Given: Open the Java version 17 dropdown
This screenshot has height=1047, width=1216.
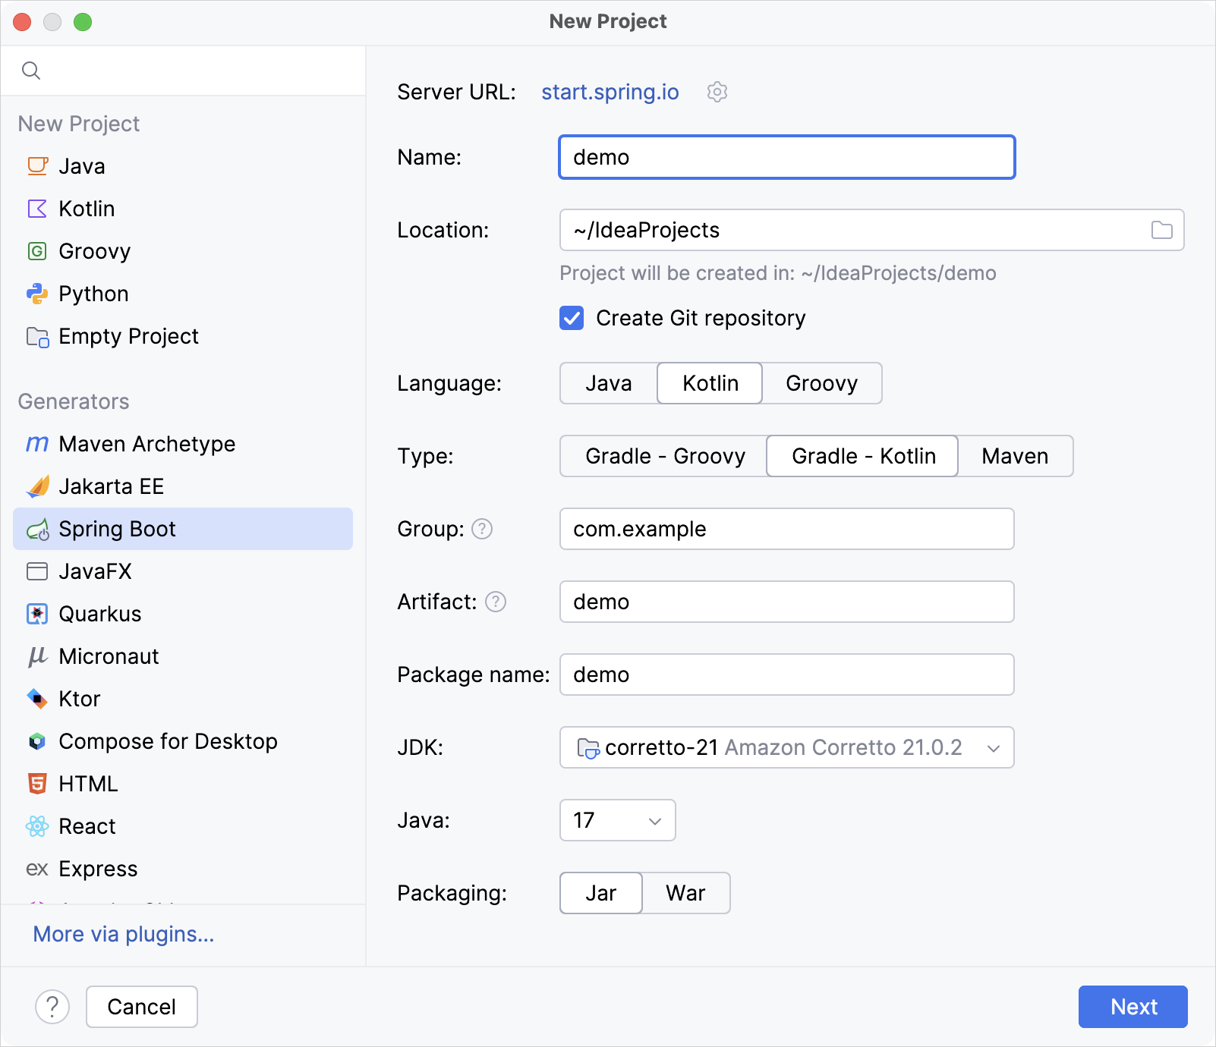Looking at the screenshot, I should [618, 820].
